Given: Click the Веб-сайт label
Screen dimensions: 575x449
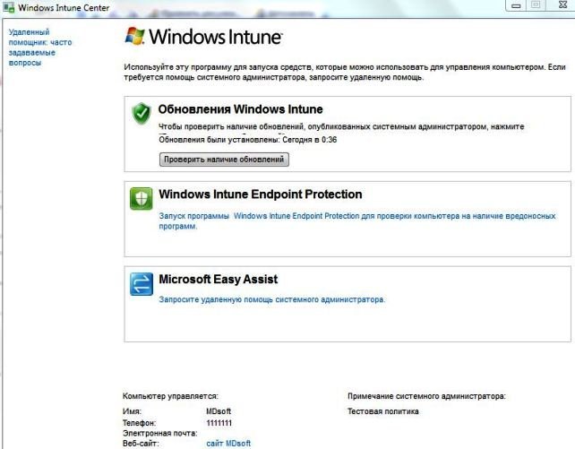Looking at the screenshot, I should click(x=141, y=444).
